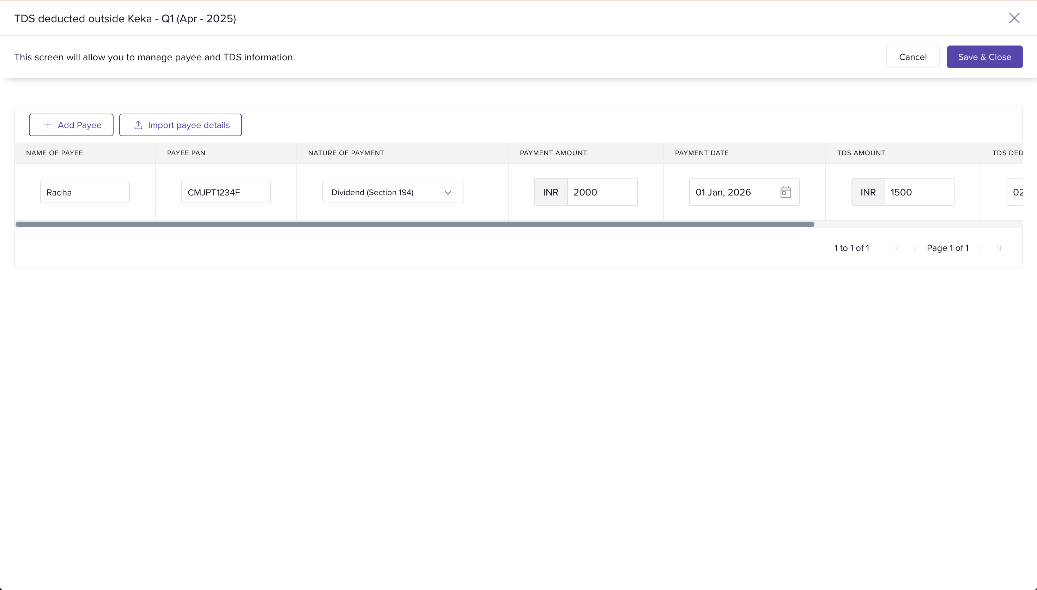
Task: Click the plus icon in Add Payee
Action: (x=48, y=125)
